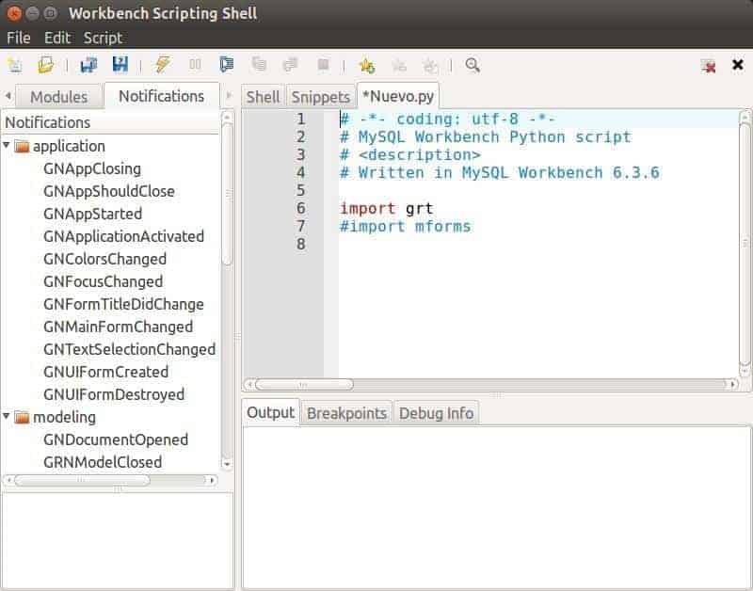This screenshot has width=753, height=591.
Task: Select GNMainFormChanged notification
Action: pos(119,327)
